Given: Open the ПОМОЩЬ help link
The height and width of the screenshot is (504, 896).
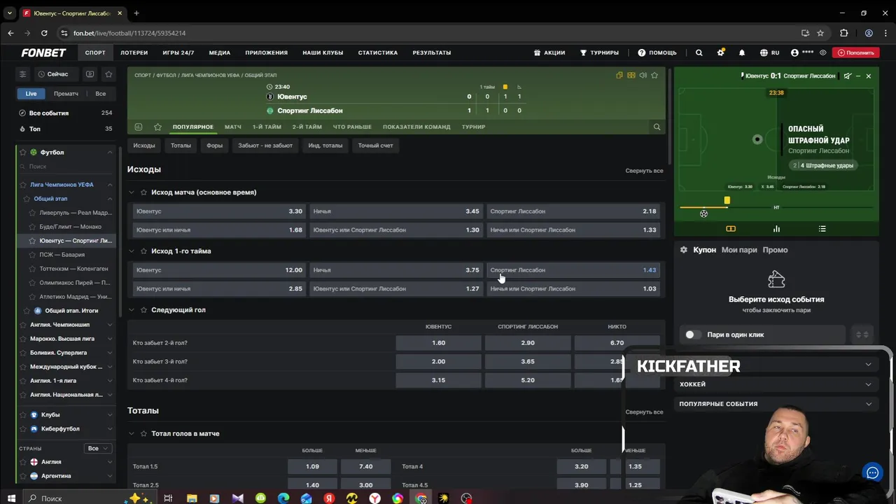Looking at the screenshot, I should [x=657, y=52].
